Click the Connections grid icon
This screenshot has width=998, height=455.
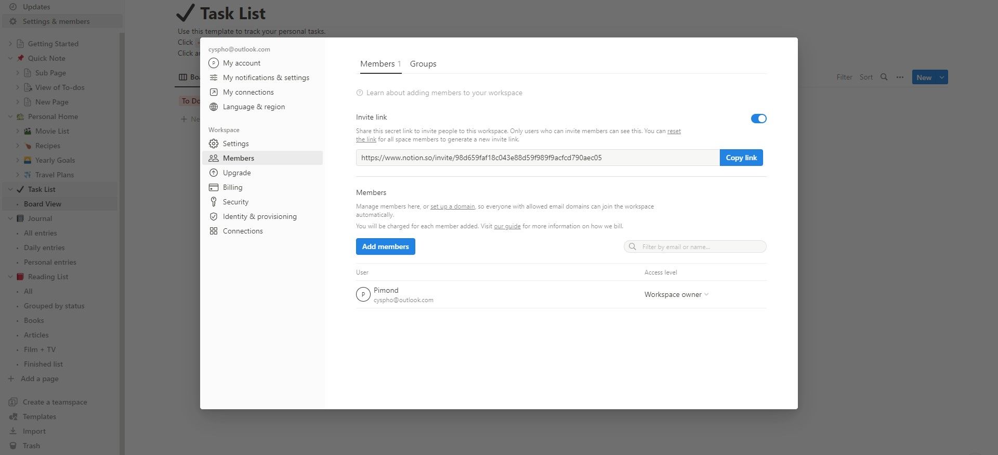point(213,231)
